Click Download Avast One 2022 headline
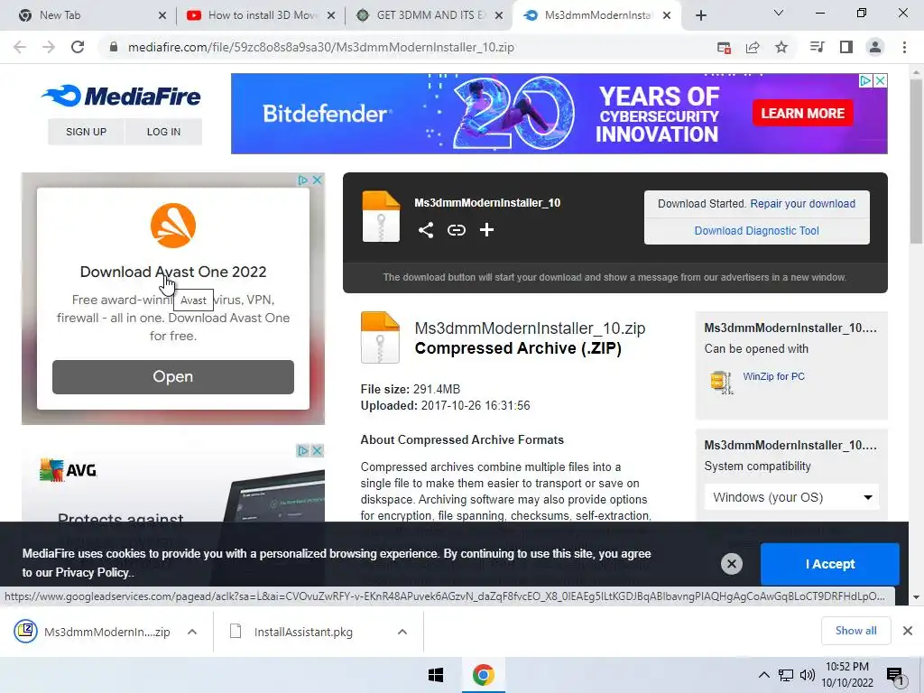 172,272
